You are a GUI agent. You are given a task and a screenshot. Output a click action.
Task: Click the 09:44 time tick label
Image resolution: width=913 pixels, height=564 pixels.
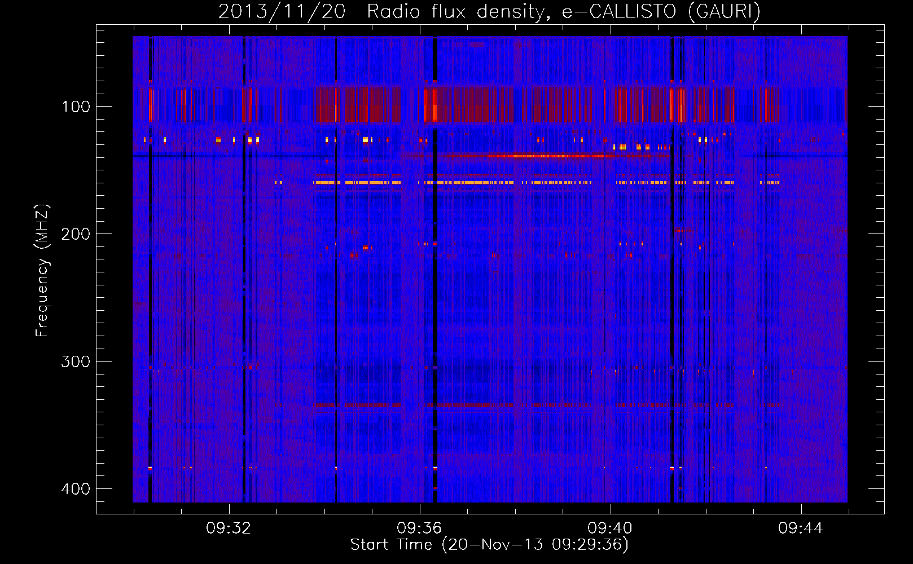pyautogui.click(x=800, y=528)
